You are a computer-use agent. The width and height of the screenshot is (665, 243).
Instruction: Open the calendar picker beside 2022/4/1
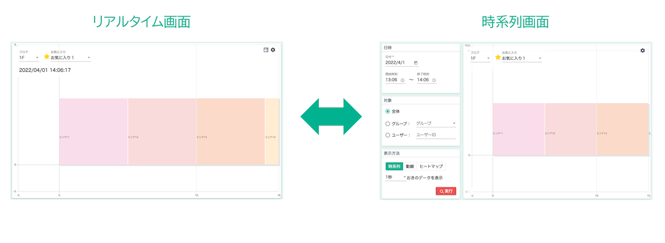tap(416, 63)
